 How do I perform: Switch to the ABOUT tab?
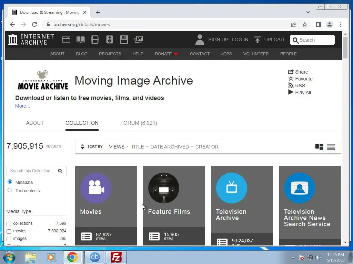(x=35, y=123)
